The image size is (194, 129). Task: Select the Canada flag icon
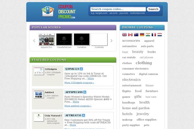130,35
